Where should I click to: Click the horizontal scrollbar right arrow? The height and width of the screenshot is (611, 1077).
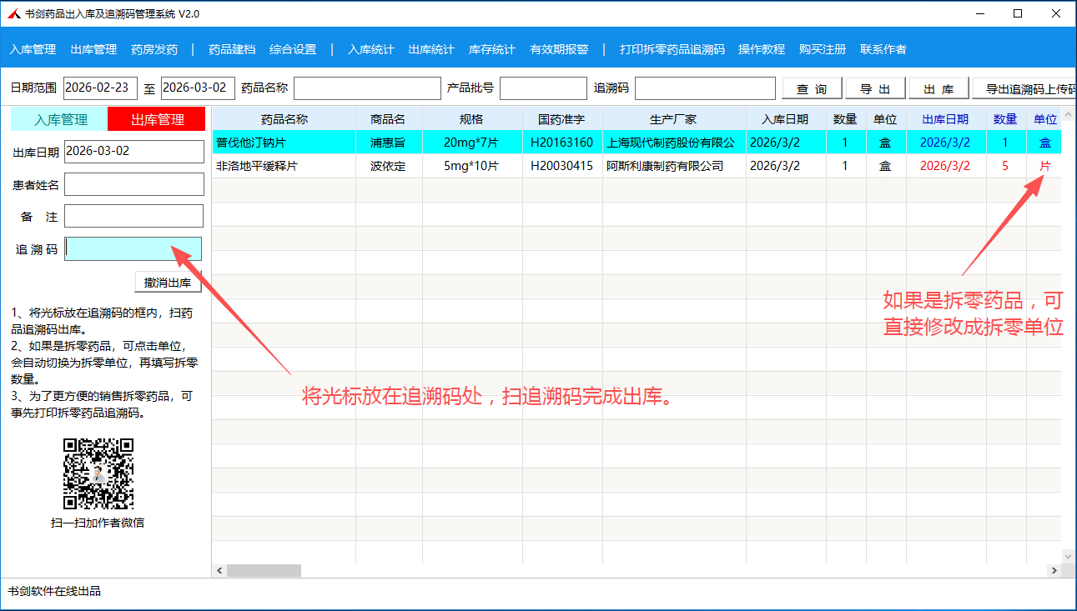pos(1054,571)
